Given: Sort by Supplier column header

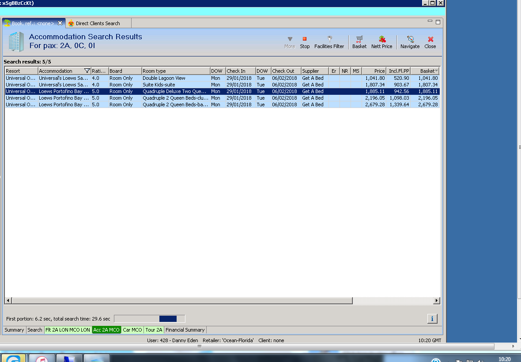Looking at the screenshot, I should click(x=315, y=71).
